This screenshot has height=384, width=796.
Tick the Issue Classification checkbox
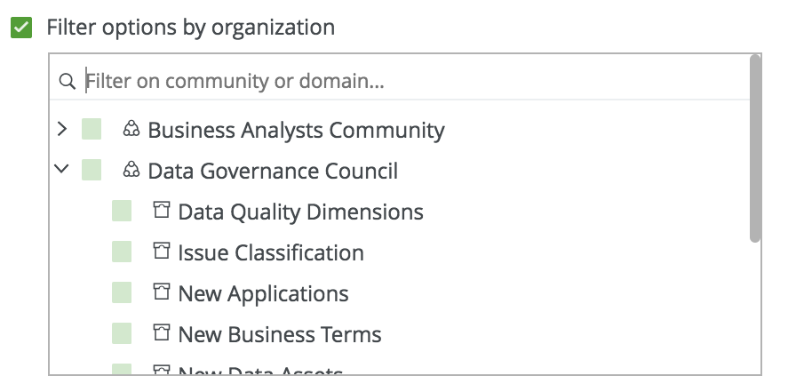point(122,252)
